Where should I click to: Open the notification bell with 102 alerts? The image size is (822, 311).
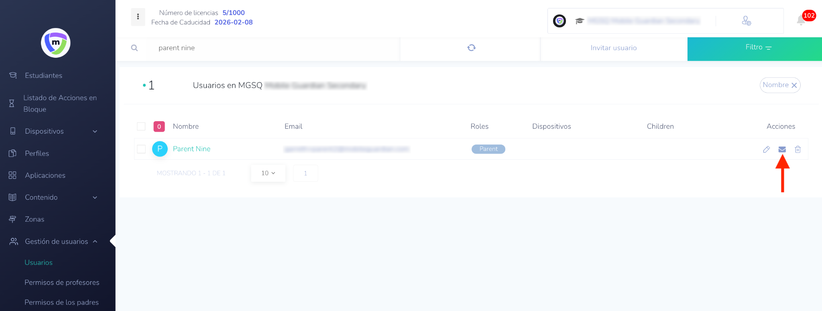coord(801,20)
